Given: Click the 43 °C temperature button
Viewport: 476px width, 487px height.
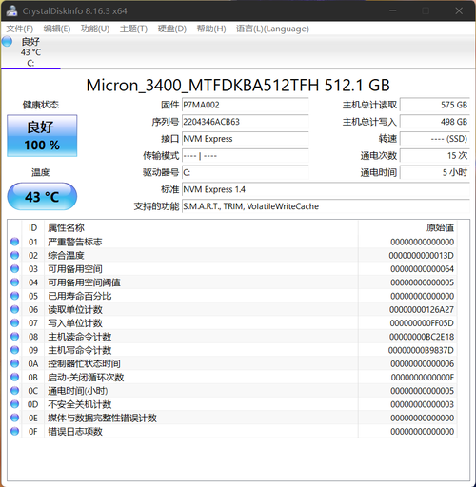Looking at the screenshot, I should pos(42,197).
